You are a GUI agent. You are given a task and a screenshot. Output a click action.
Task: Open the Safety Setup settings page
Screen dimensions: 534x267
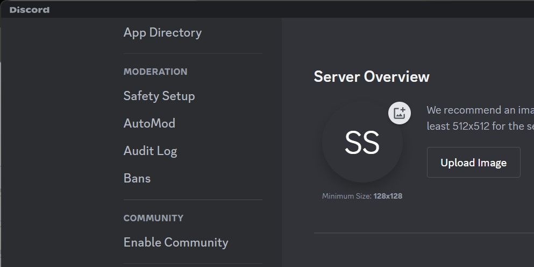(159, 96)
